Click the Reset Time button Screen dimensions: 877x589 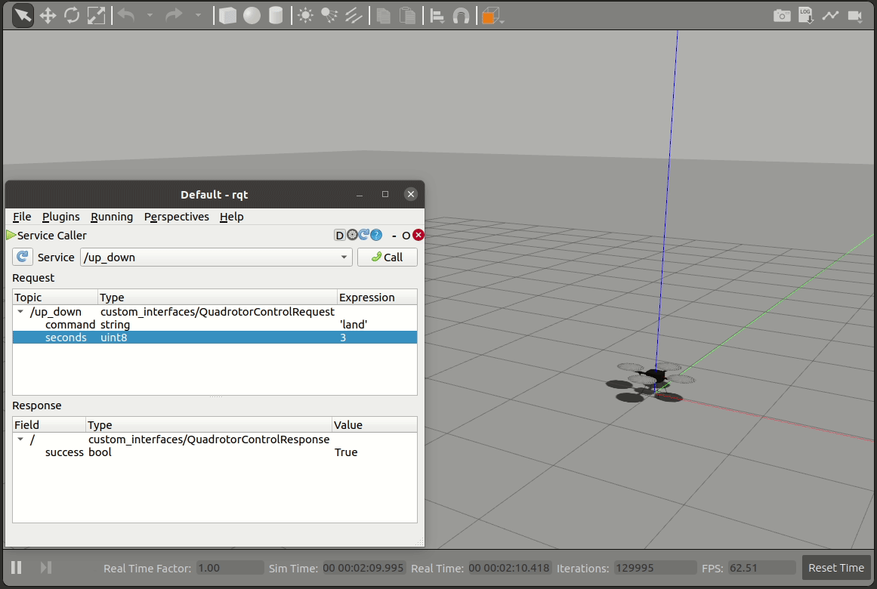pyautogui.click(x=836, y=568)
